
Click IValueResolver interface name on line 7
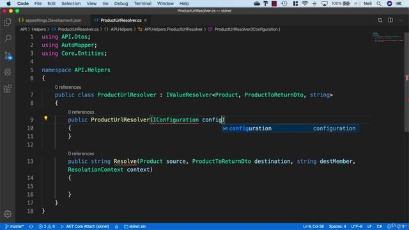189,95
